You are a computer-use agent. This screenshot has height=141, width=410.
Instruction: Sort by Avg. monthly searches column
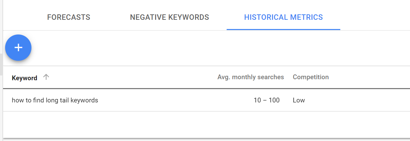251,77
